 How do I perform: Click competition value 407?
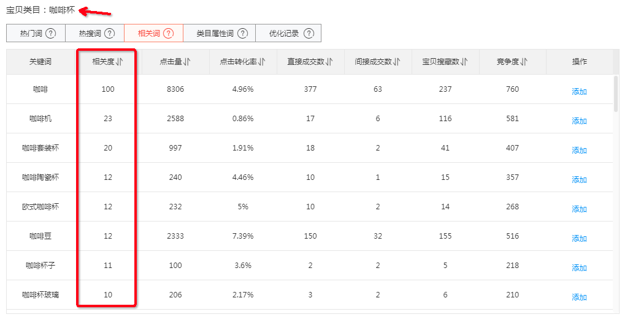(513, 148)
